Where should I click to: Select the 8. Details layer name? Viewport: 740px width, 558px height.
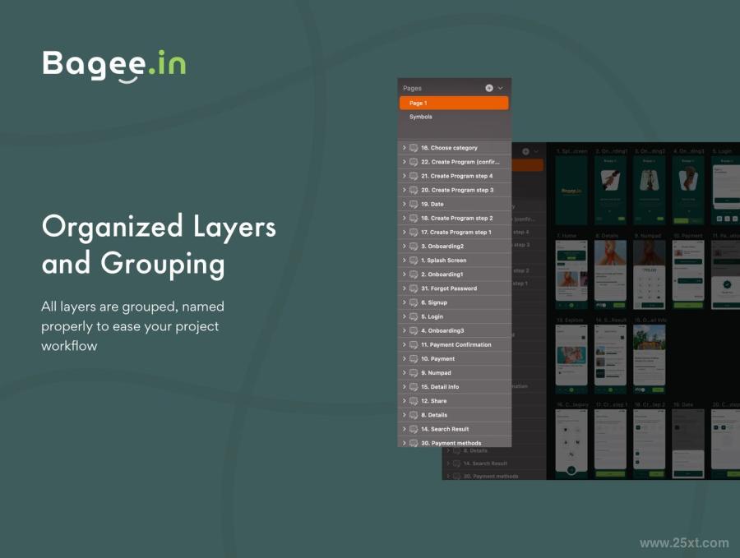click(x=433, y=415)
